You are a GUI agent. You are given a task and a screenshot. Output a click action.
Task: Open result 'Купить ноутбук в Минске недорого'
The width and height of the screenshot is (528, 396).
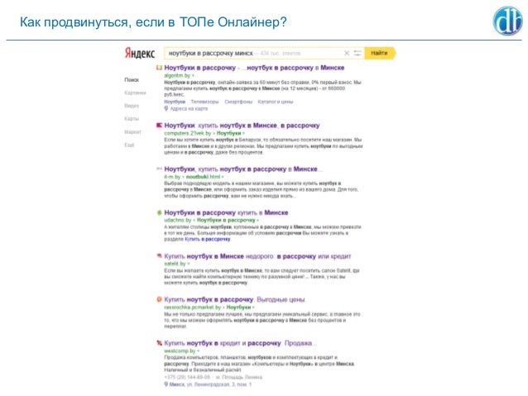(257, 256)
